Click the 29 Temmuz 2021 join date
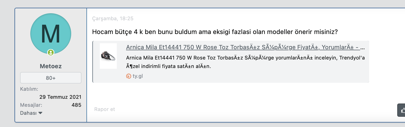The width and height of the screenshot is (405, 127). point(60,97)
